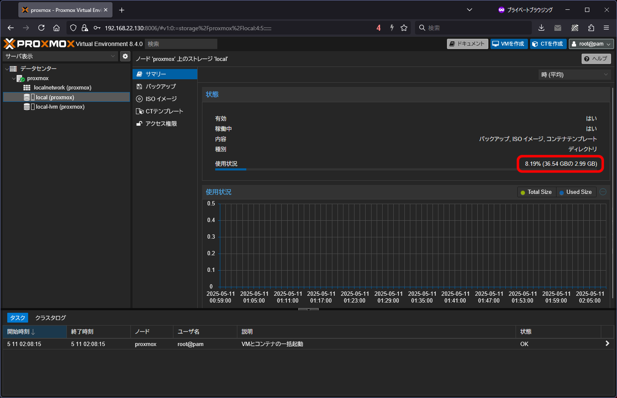Click the browser address bar URL

pos(188,28)
